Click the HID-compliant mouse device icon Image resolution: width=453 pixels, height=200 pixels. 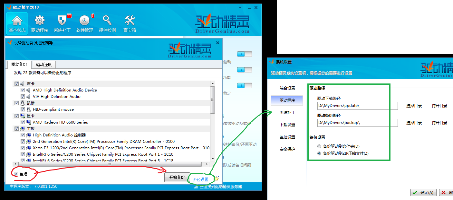28,109
